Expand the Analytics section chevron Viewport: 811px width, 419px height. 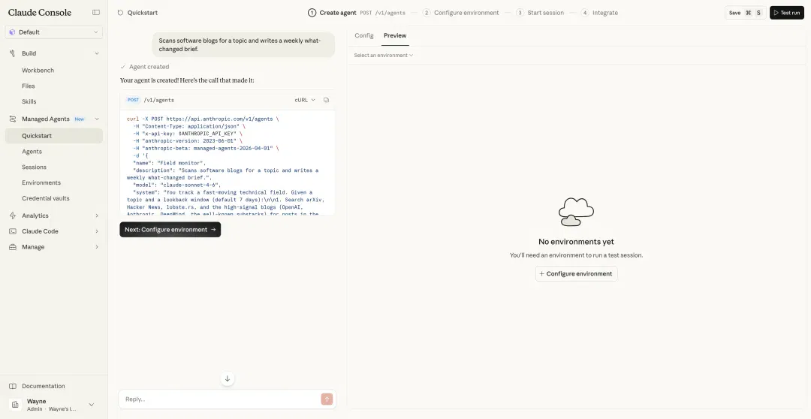coord(97,216)
